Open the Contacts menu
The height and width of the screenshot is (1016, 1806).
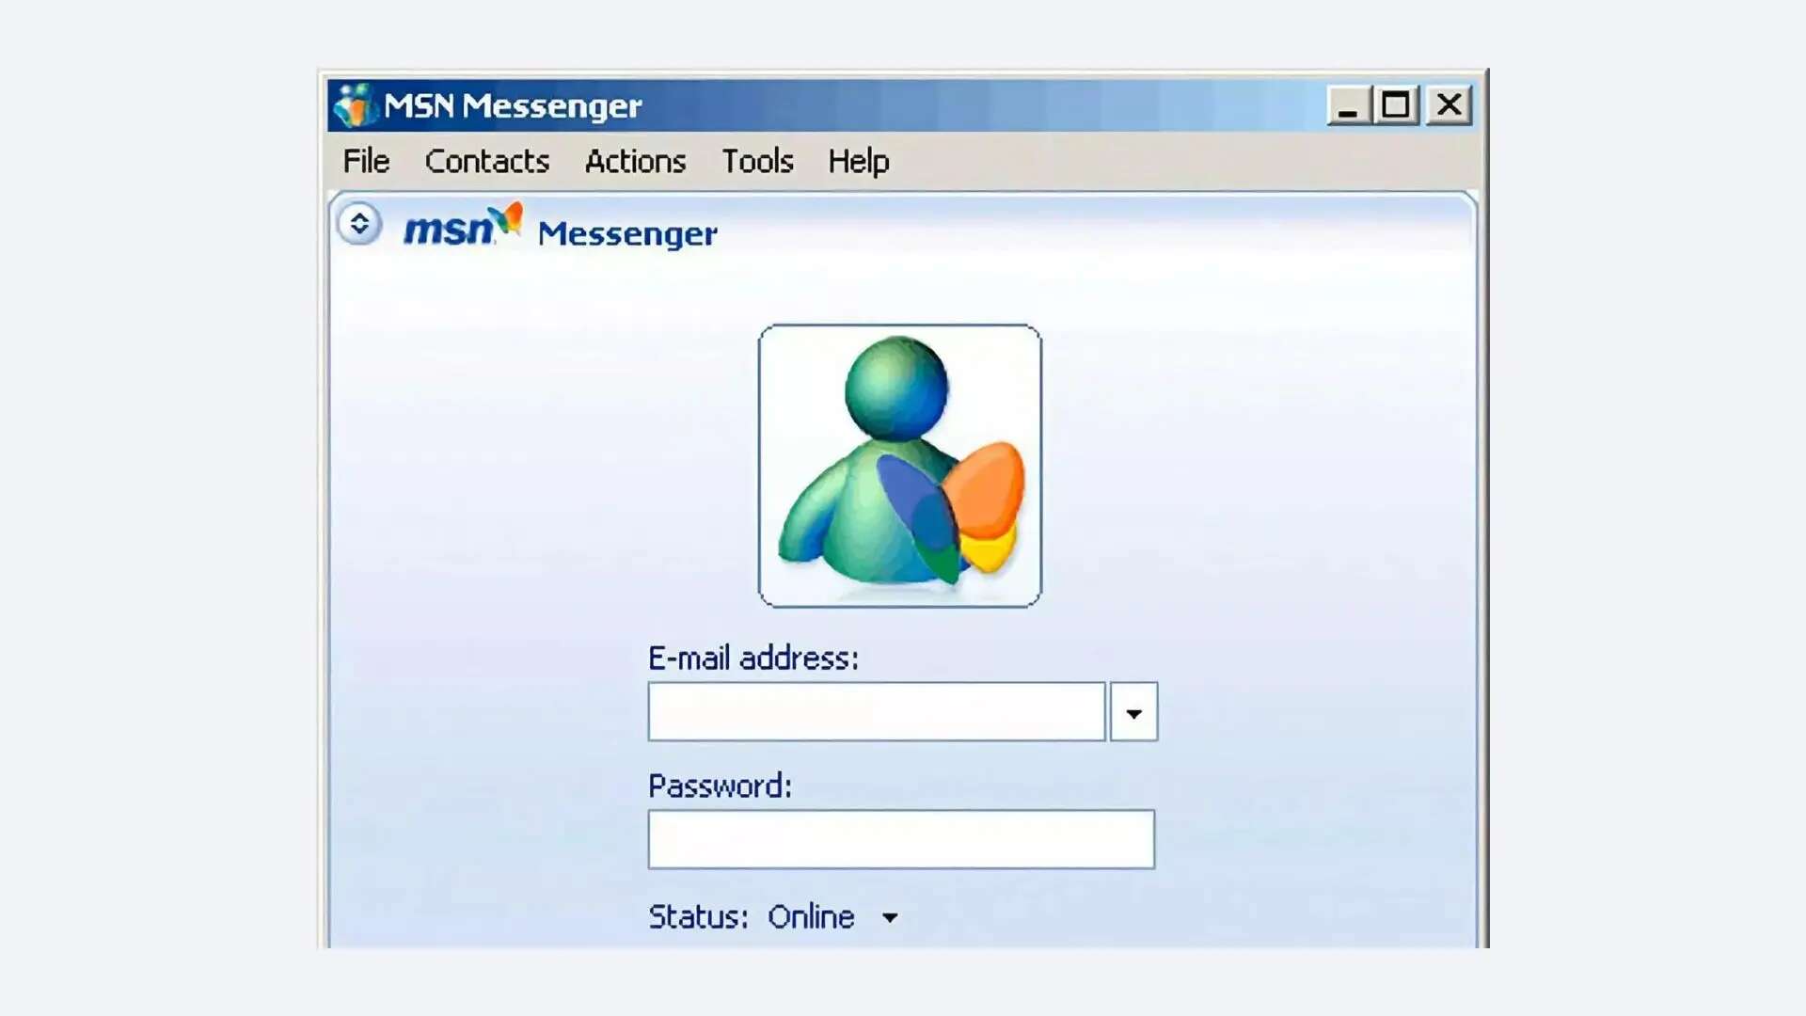pyautogui.click(x=486, y=161)
